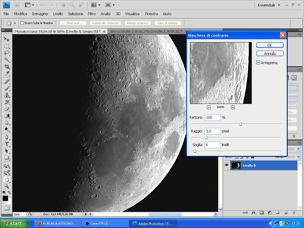Click Adatta allo schermo button
Viewport: 304px width, 228px height.
point(105,23)
